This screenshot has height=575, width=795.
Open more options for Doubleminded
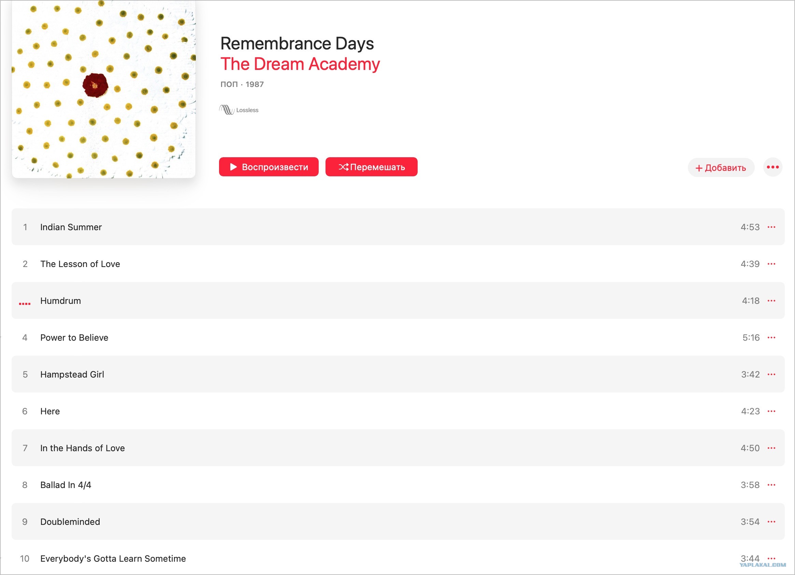click(x=771, y=521)
